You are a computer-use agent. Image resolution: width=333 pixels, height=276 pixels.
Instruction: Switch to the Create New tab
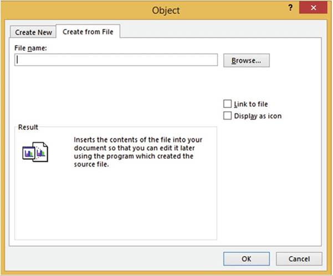tap(33, 32)
